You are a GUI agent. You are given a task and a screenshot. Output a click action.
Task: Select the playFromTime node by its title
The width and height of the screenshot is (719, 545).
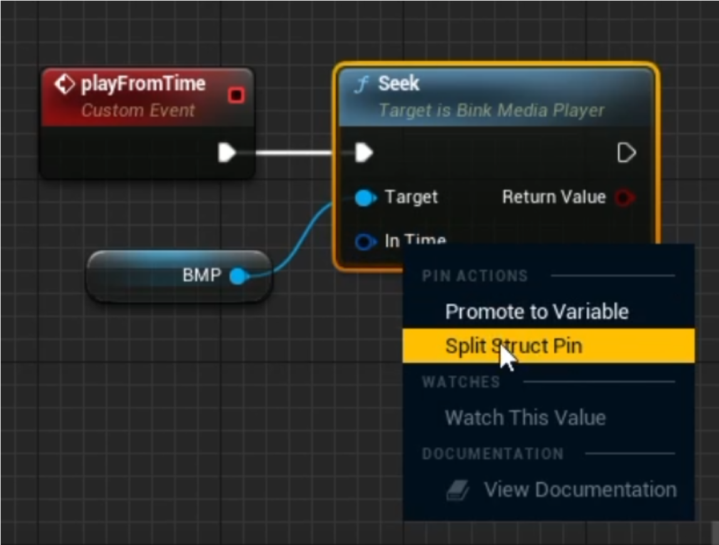pyautogui.click(x=143, y=85)
